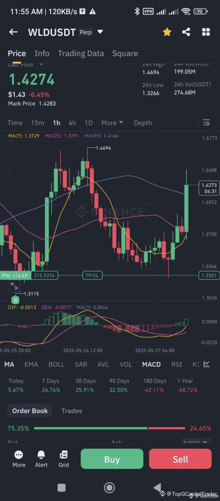Open the Grid trading icon
This screenshot has height=501, width=220.
click(63, 459)
